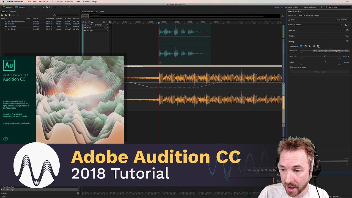Viewport: 352px width, 198px height.
Task: Select the Slip tool in toolbar
Action: (51, 7)
